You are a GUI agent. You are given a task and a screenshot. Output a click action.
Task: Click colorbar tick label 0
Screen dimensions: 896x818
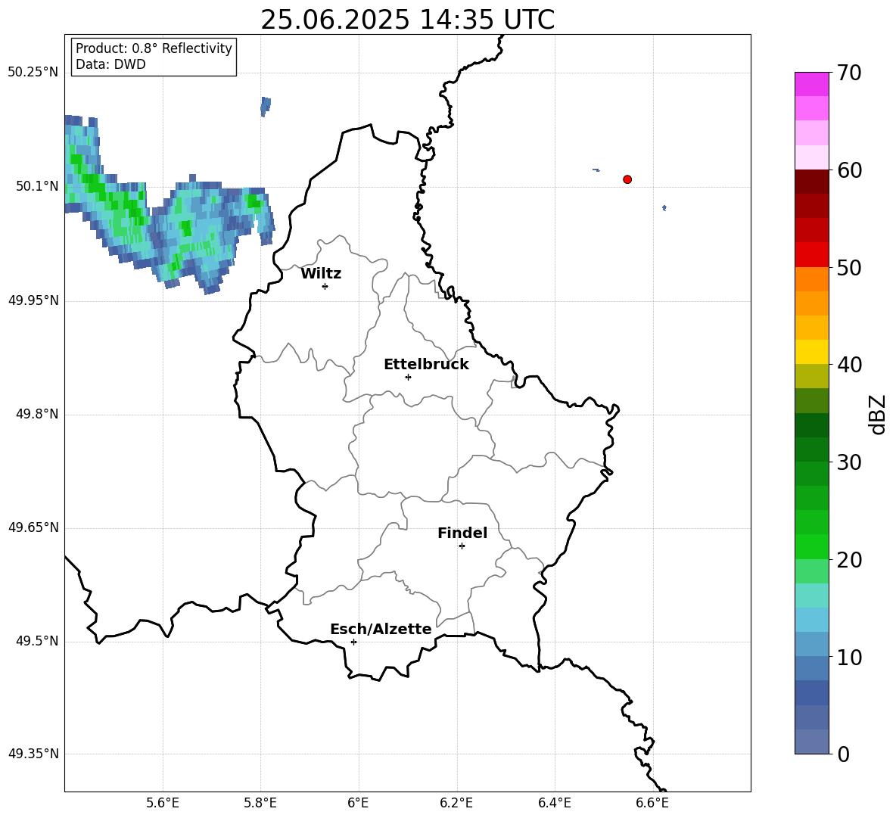[x=843, y=754]
